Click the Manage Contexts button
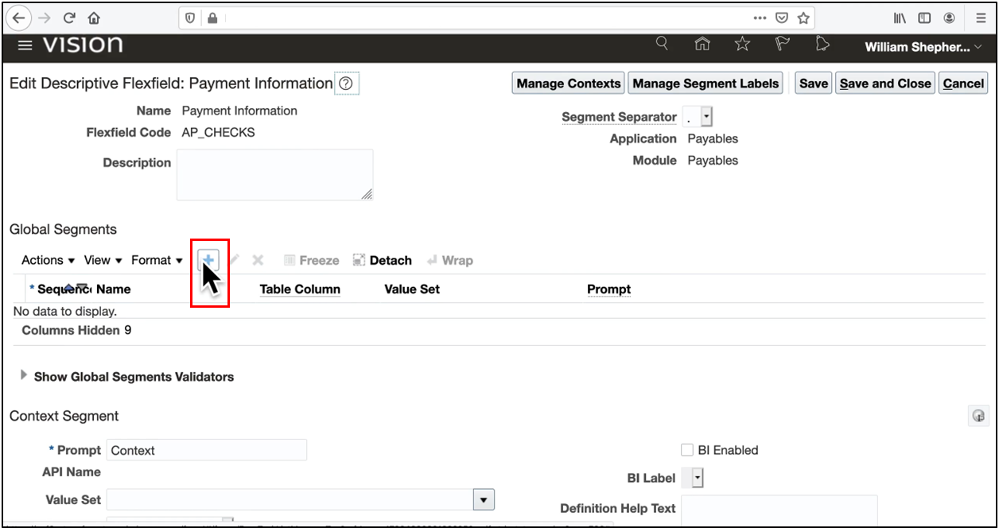999x528 pixels. click(568, 83)
